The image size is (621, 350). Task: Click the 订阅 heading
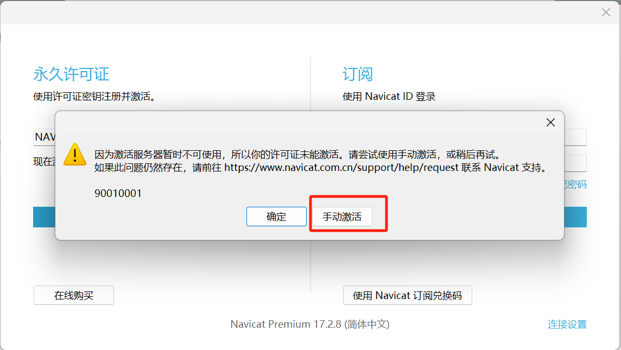(x=358, y=74)
